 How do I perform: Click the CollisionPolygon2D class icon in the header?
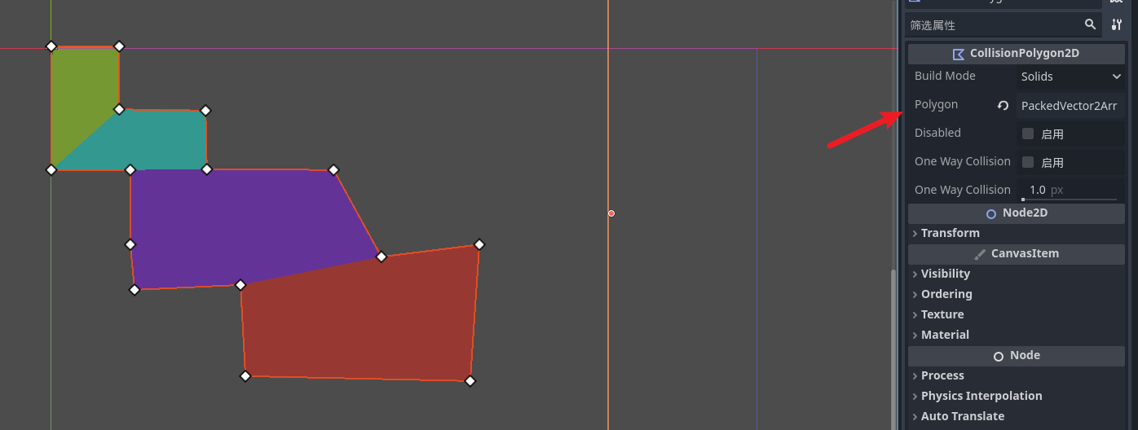click(x=959, y=54)
